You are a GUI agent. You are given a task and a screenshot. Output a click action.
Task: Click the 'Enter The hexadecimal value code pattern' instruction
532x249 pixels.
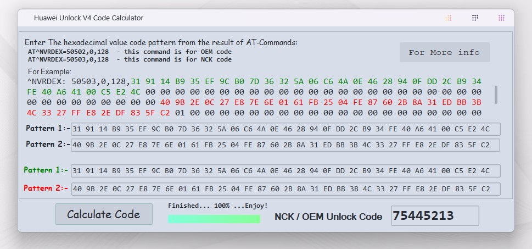[x=161, y=43]
